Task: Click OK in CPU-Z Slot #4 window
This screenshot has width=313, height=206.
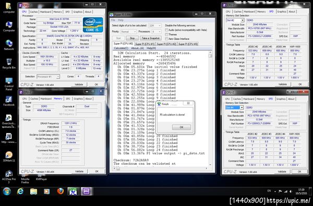Action: [299, 172]
